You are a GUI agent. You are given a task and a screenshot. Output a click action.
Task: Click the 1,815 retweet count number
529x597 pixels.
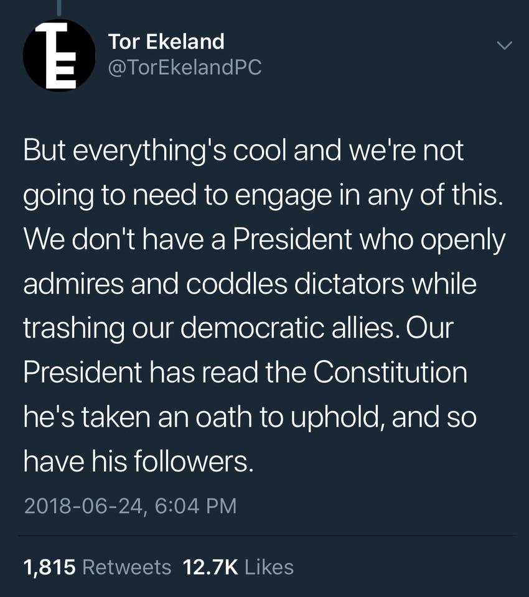tap(49, 567)
